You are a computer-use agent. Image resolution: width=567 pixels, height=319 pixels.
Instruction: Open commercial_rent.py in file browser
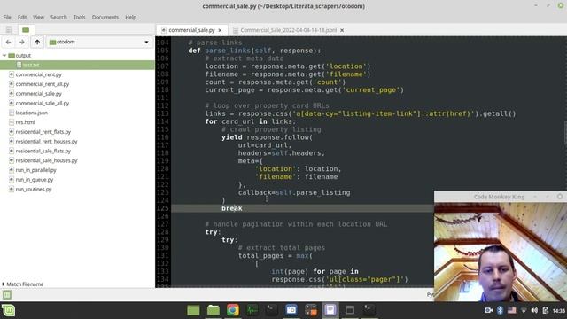(x=38, y=74)
